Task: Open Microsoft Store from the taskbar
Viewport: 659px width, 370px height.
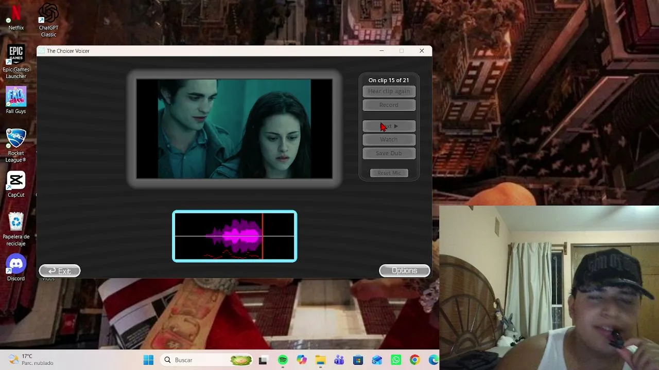Action: point(358,360)
